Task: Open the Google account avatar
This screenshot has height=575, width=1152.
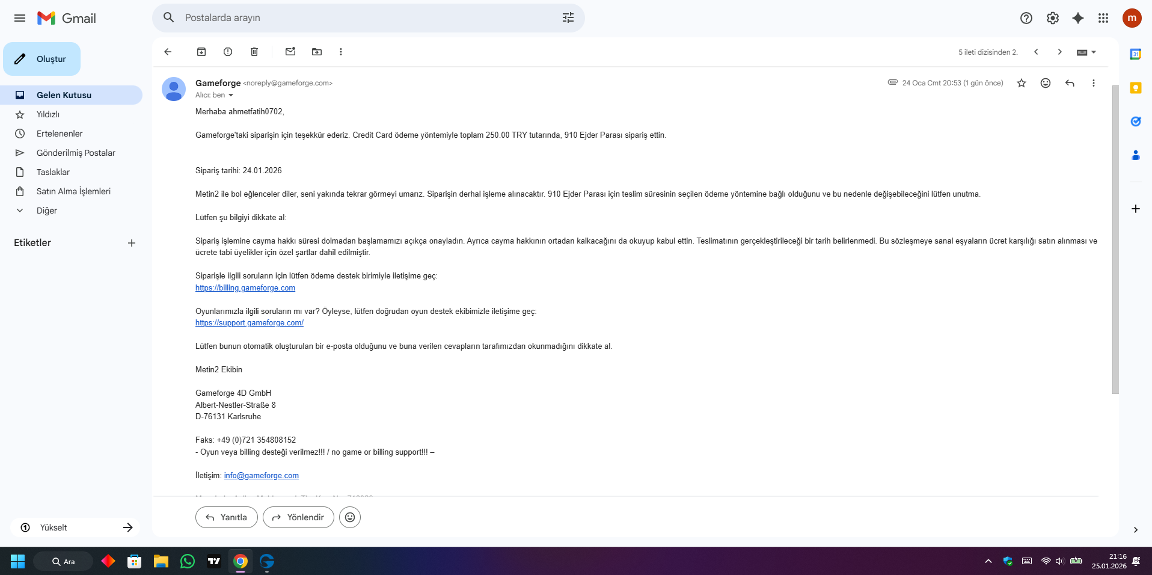Action: [x=1132, y=18]
